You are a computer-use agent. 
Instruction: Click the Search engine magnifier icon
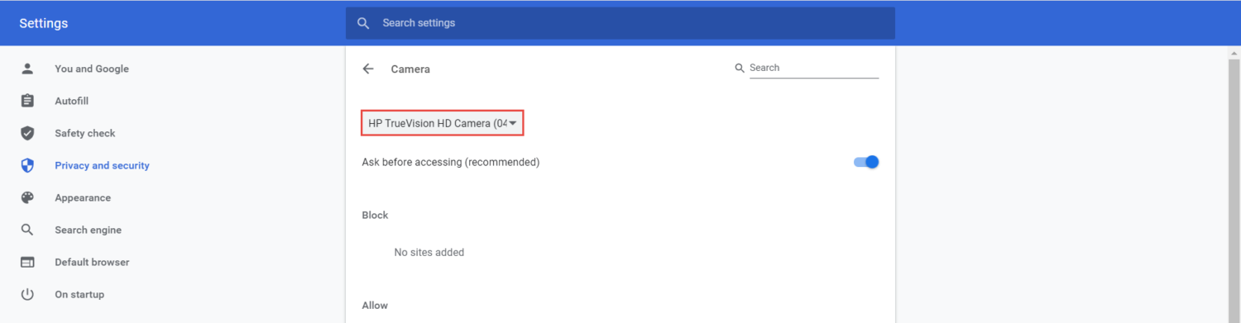click(x=27, y=230)
